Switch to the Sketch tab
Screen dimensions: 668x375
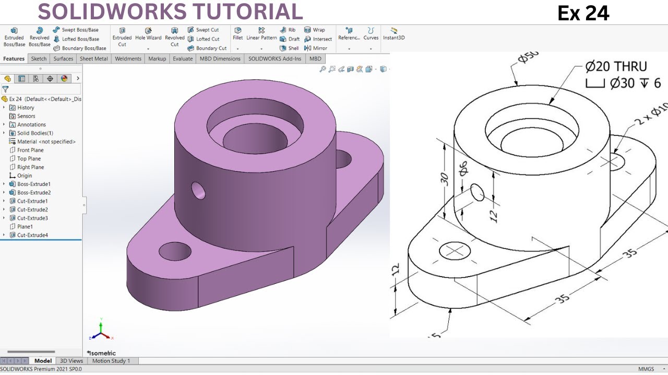coord(39,59)
